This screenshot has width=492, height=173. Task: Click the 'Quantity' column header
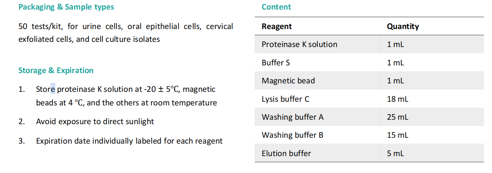click(x=403, y=26)
